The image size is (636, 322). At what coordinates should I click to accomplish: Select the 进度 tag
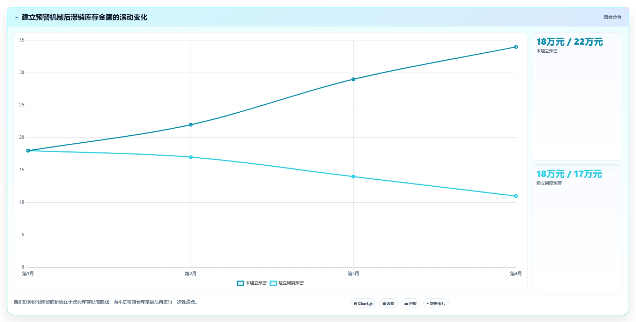coord(410,304)
